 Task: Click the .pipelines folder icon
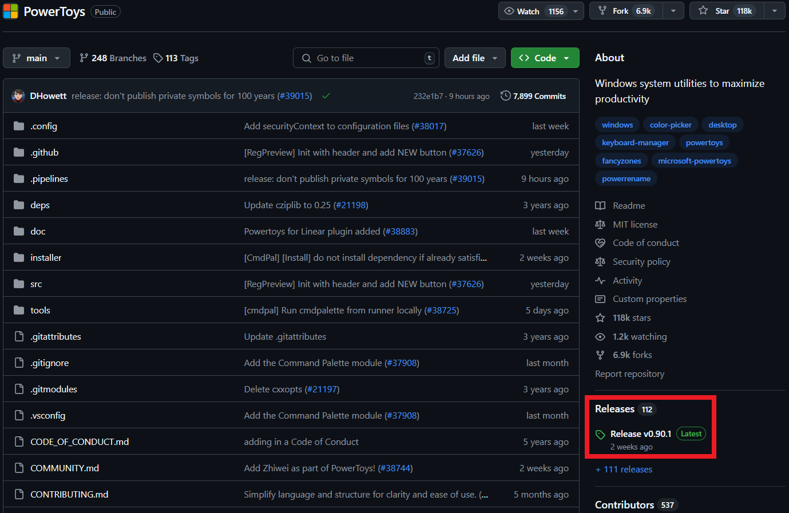19,178
